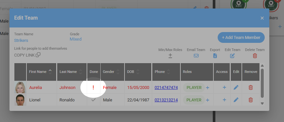Click Aurelia's PLAYER role badge
The image size is (284, 122).
point(194,88)
